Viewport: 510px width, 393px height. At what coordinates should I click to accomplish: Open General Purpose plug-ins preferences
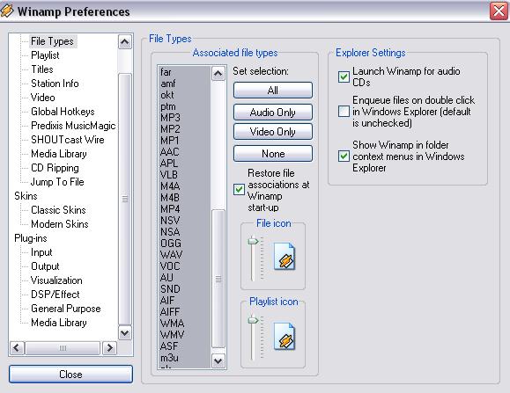click(66, 309)
